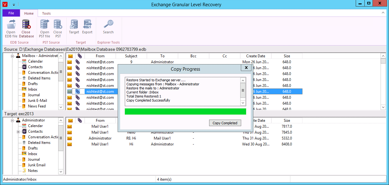Viewport: 389px width, 185px height.
Task: Click scroll-up arrow of Copy Progress log
Action: (243, 80)
